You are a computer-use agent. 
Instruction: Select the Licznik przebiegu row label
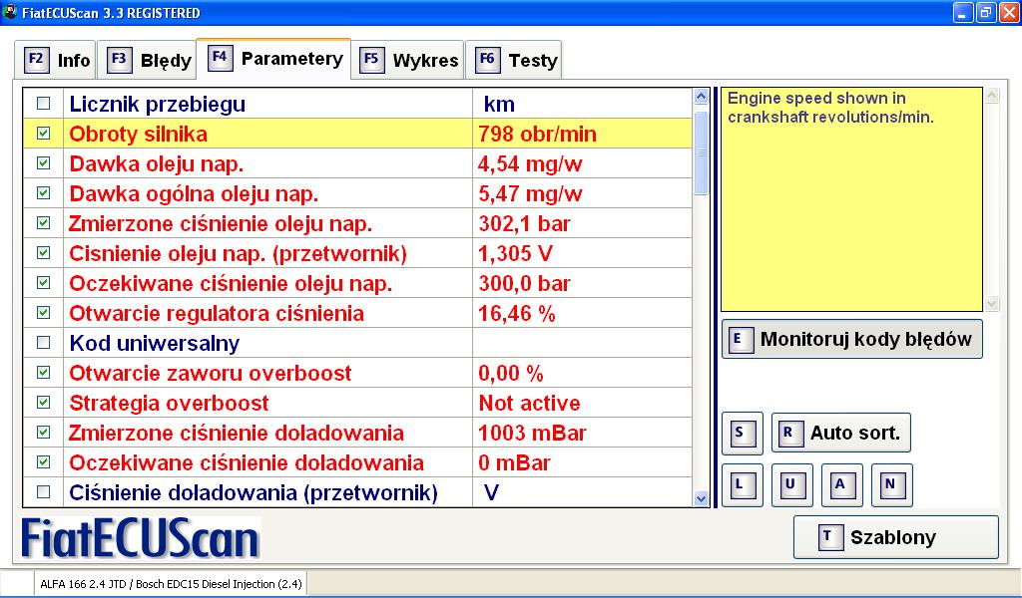pos(157,104)
